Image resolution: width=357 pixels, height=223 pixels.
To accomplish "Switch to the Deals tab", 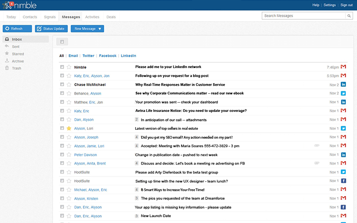I will tap(111, 17).
